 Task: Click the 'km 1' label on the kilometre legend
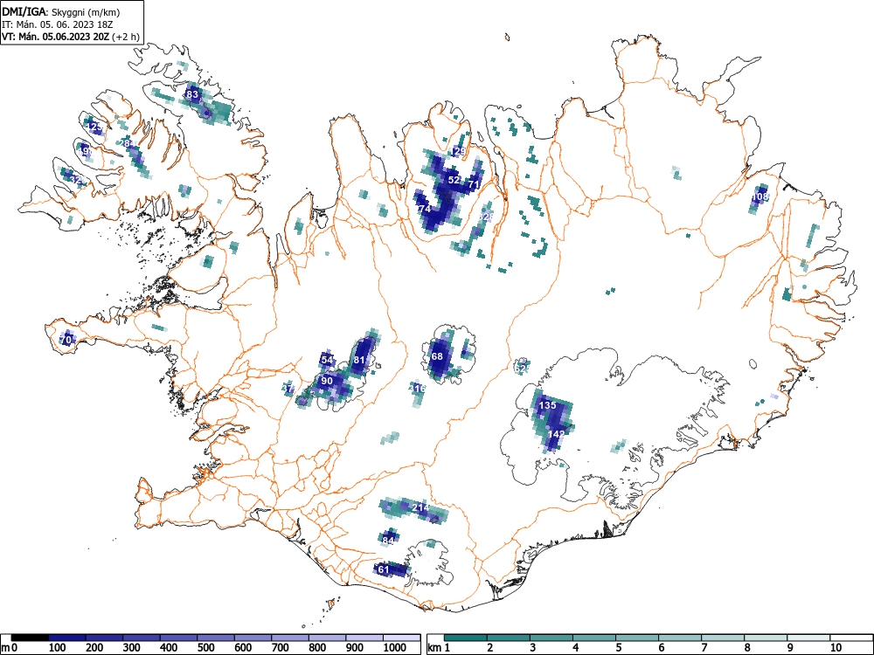point(439,647)
